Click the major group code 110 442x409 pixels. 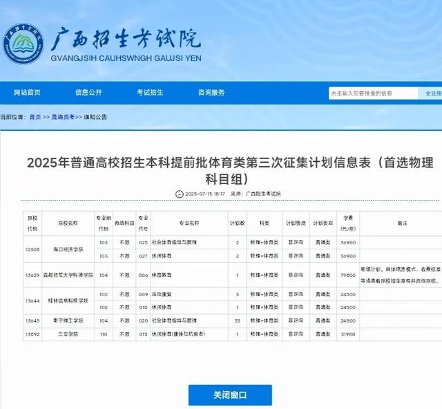[x=104, y=334]
